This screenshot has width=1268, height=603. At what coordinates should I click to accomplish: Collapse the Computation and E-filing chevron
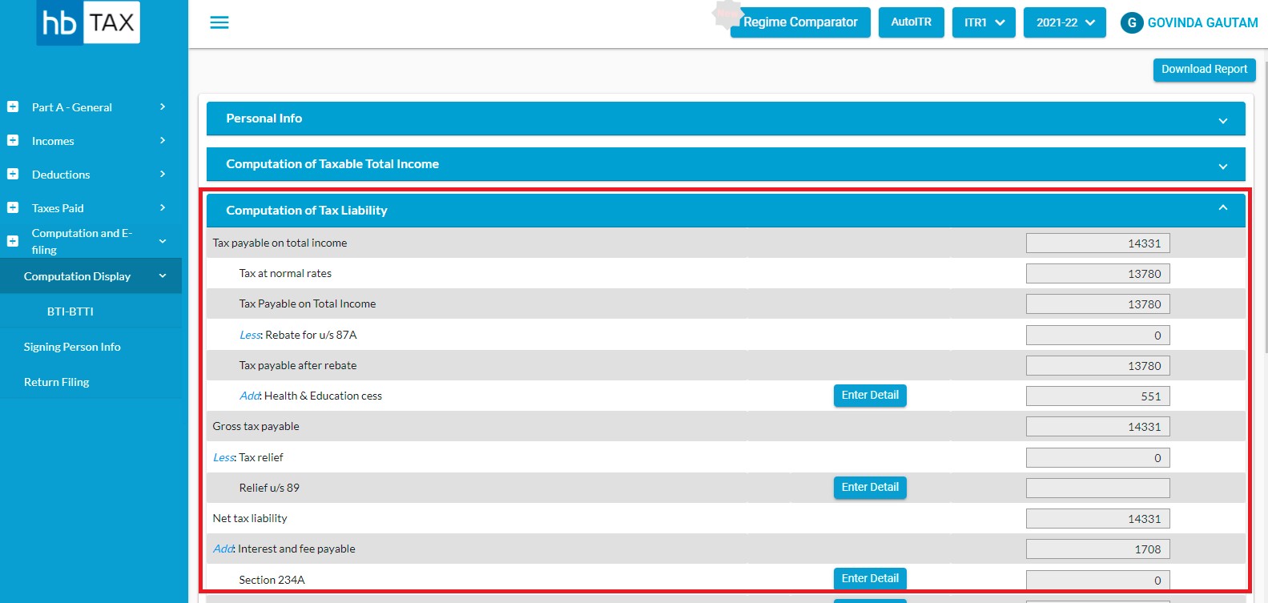[x=163, y=241]
